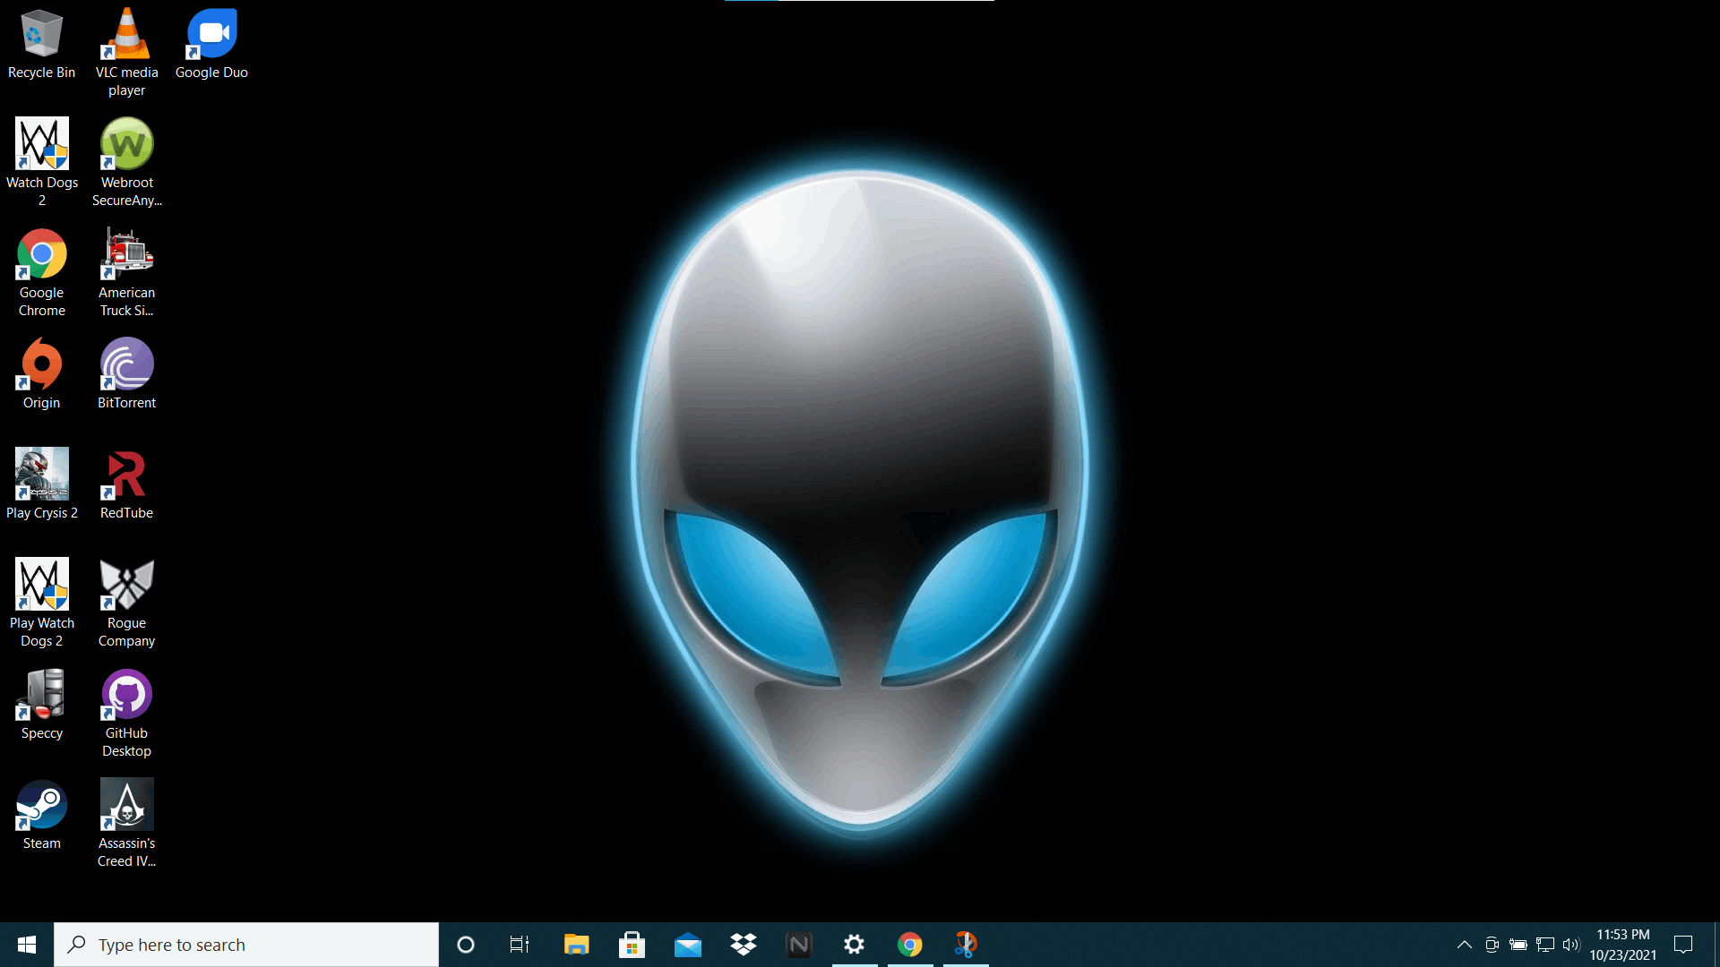This screenshot has width=1720, height=967.
Task: Click the taskbar search field
Action: pos(246,944)
